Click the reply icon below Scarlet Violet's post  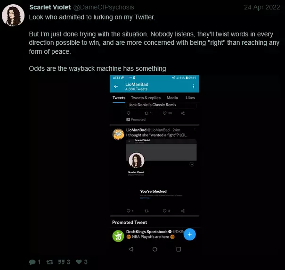point(32,262)
